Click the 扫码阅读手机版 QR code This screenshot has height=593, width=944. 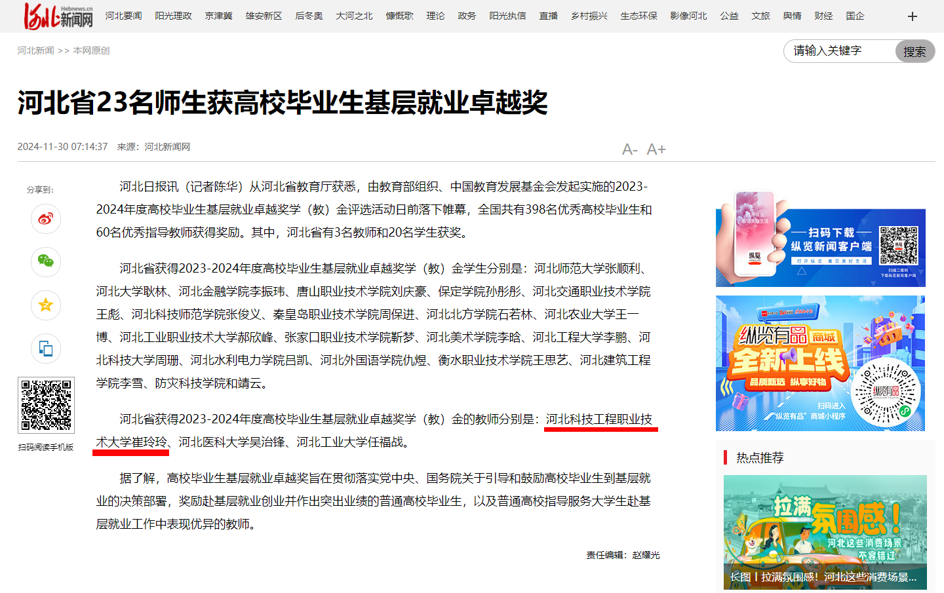(x=46, y=405)
